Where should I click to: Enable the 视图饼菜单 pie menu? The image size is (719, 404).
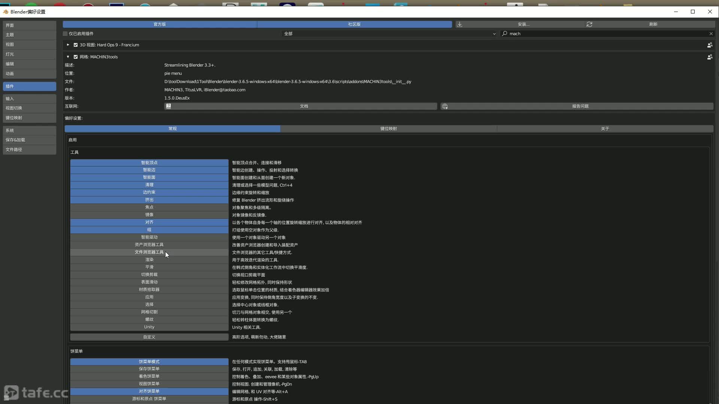[x=149, y=384]
